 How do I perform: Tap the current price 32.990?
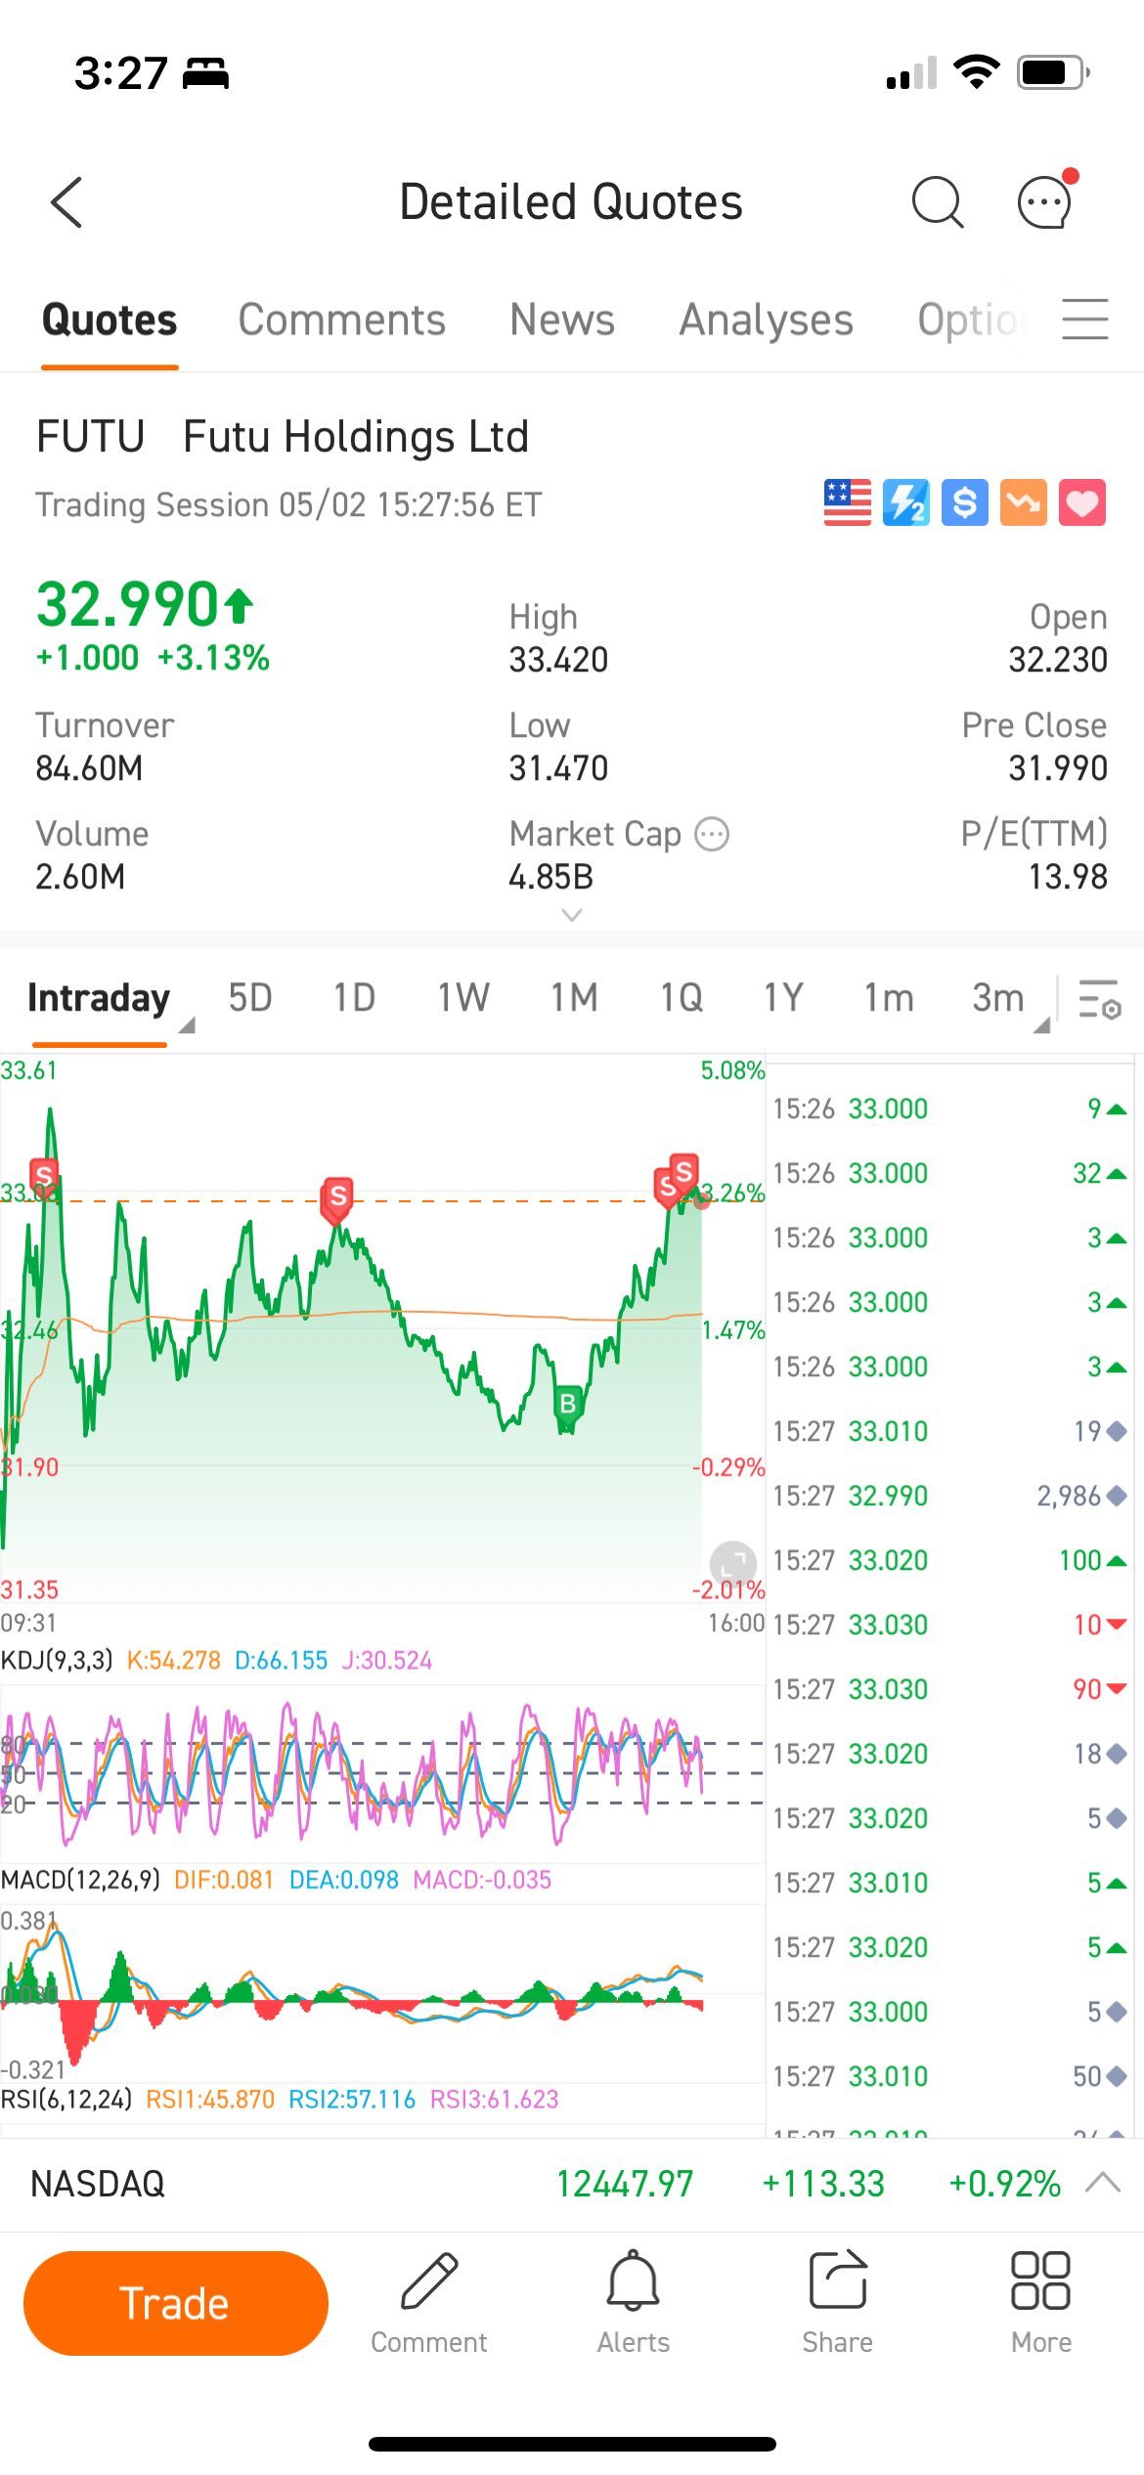128,603
